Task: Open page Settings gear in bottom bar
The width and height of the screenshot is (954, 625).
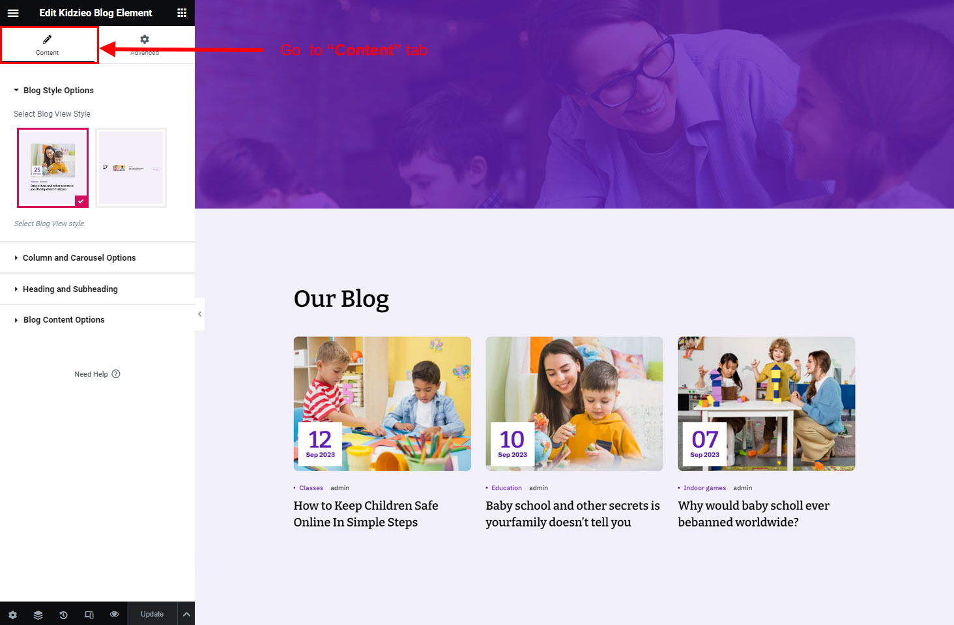Action: click(12, 615)
